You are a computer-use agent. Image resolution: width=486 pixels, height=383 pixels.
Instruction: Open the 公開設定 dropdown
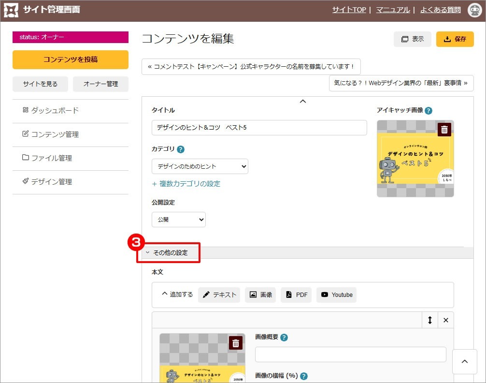(178, 220)
